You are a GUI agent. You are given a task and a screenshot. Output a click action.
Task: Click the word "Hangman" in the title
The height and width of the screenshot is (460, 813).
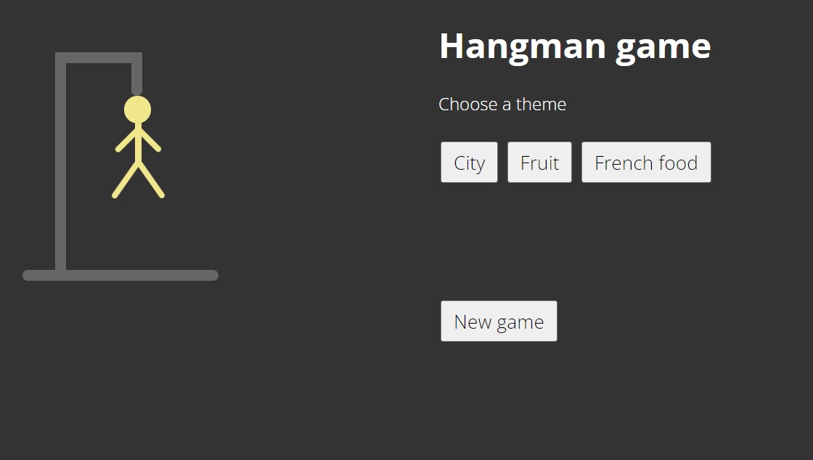[x=522, y=46]
